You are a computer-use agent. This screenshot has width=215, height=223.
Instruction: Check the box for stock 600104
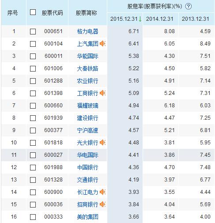click(33, 44)
